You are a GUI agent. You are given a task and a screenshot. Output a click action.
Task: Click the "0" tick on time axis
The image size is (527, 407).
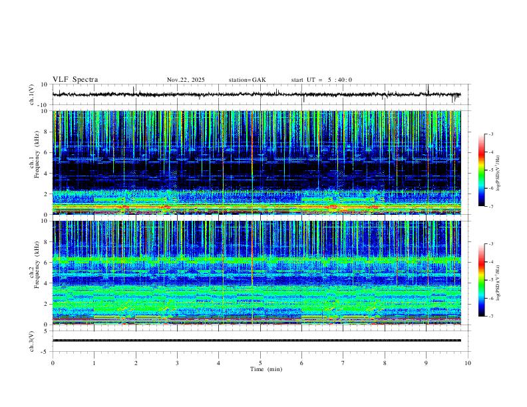coord(53,363)
